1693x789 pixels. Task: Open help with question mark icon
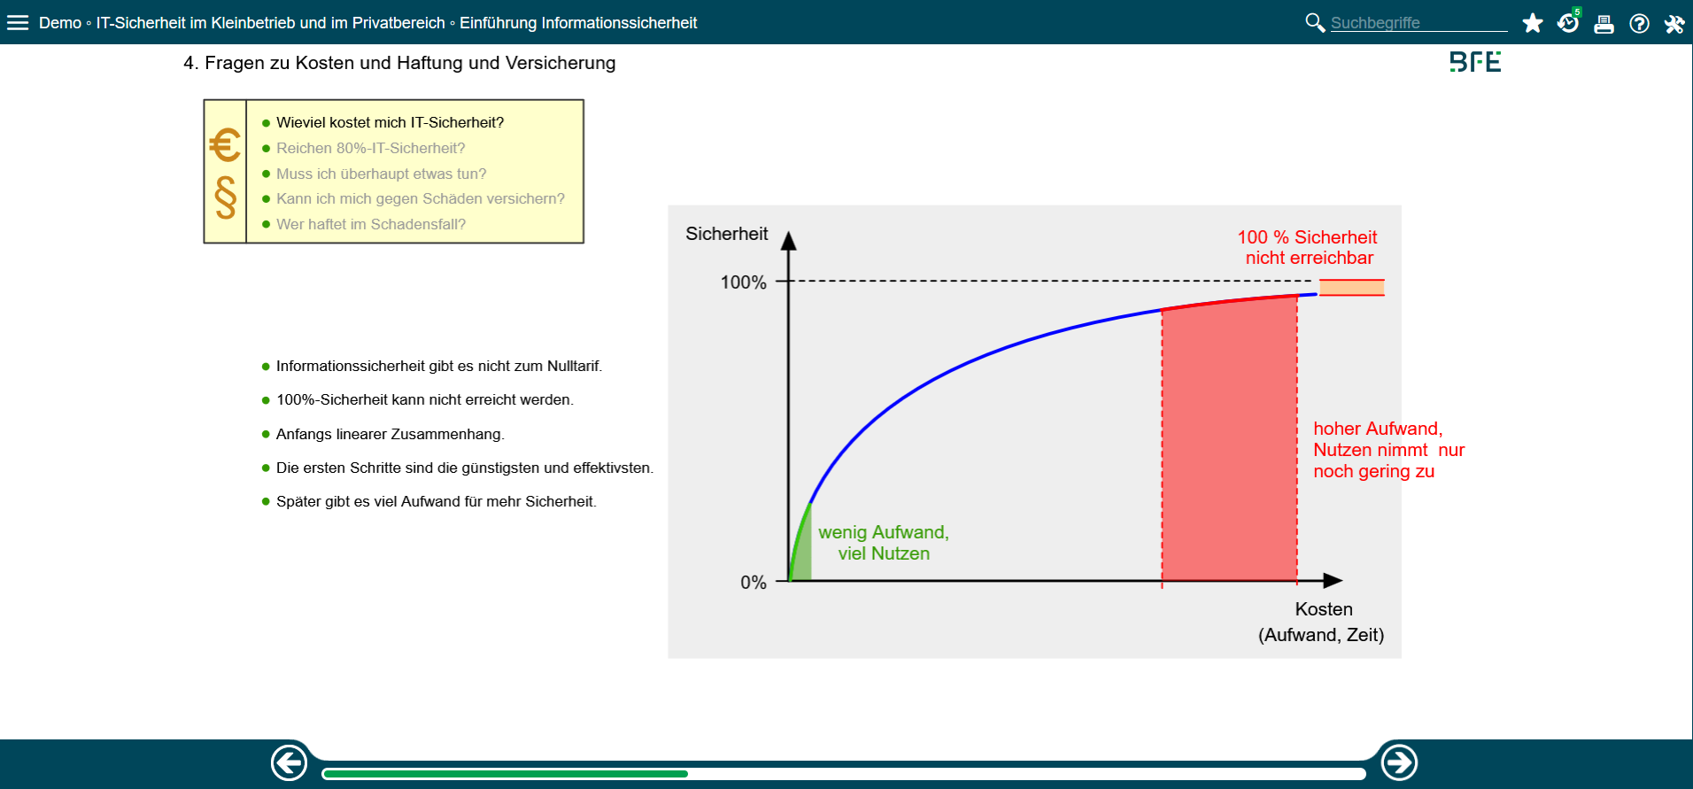(1639, 24)
